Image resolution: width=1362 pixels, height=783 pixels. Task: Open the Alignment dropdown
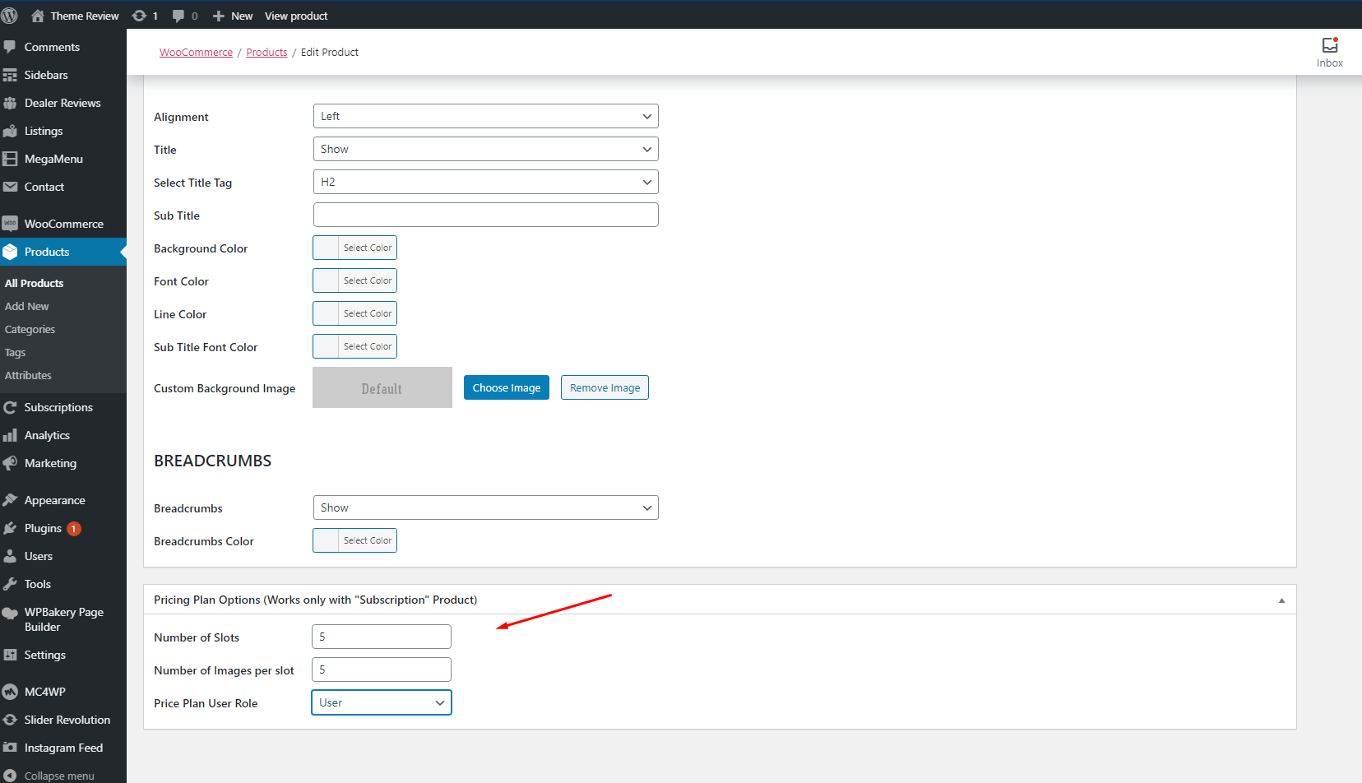[x=485, y=116]
